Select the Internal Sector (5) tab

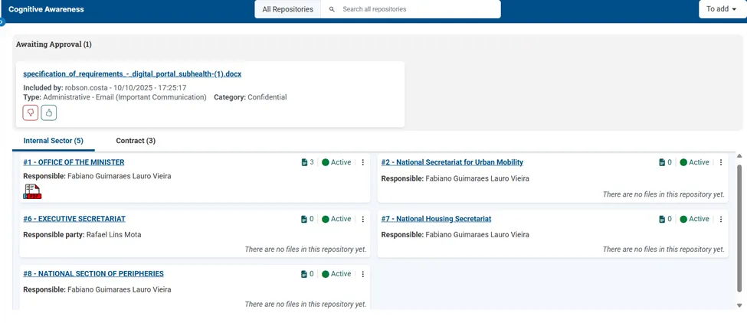(54, 141)
